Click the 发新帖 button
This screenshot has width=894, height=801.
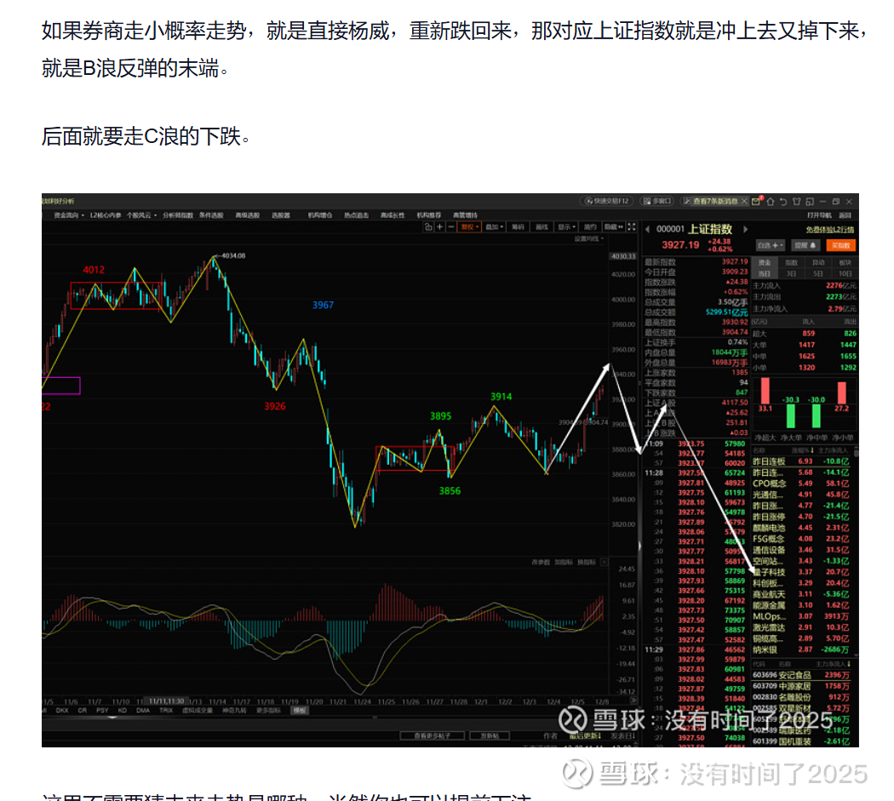coord(490,736)
